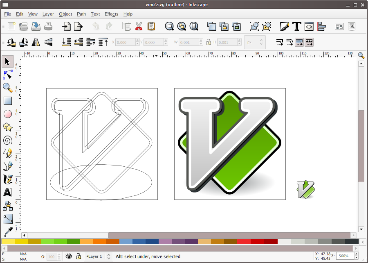Toggle scale rounded corners button
The image size is (368, 263).
[289, 42]
